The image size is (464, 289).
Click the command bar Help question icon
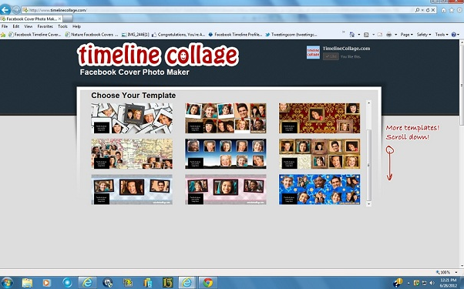tap(454, 35)
